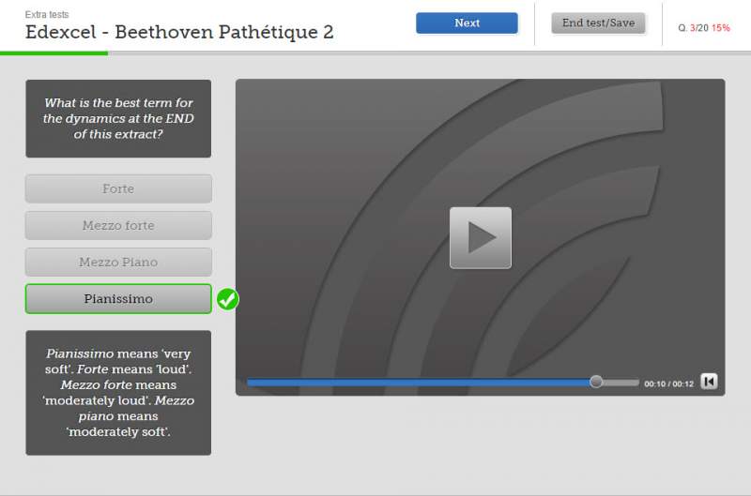The image size is (751, 496).
Task: Choose the Mezzo forte answer option
Action: [x=118, y=225]
